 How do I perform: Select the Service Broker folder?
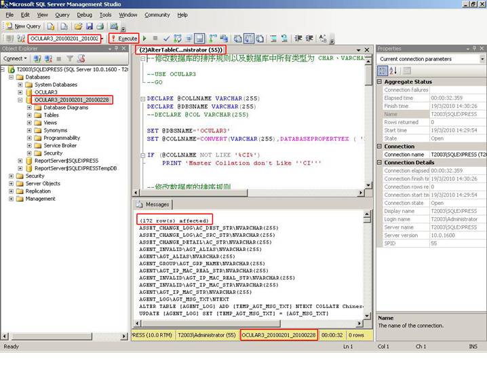[60, 145]
